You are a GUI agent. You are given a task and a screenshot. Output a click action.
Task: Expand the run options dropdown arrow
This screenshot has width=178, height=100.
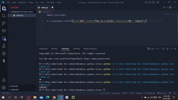click(167, 7)
